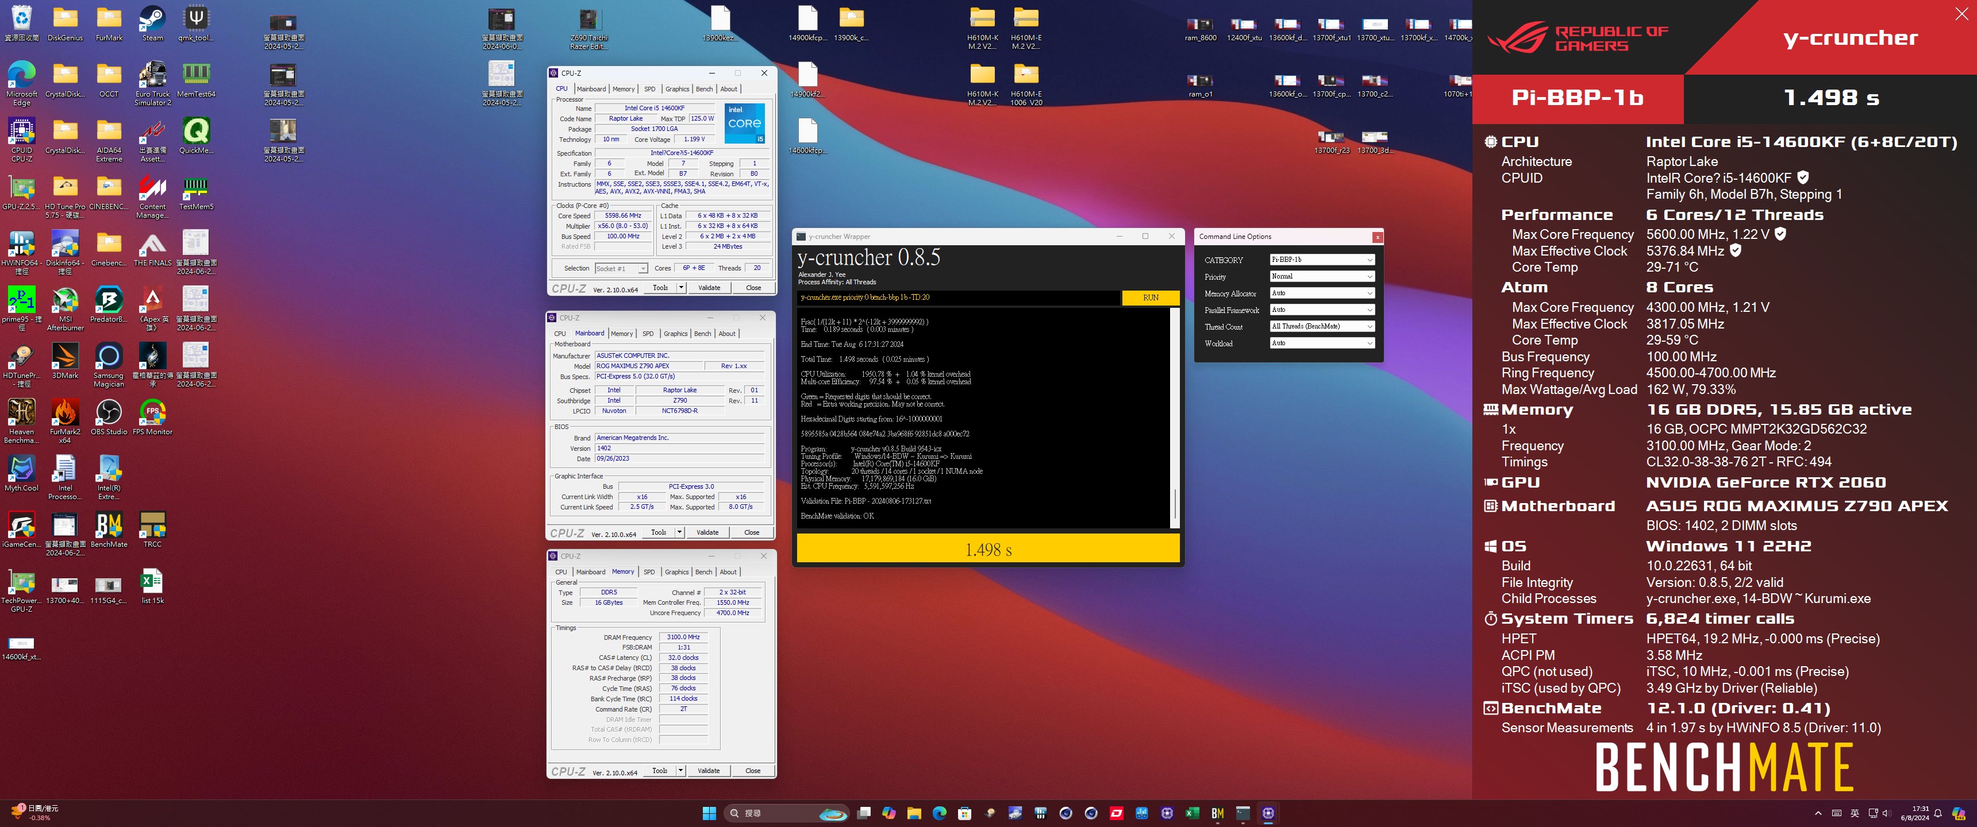The width and height of the screenshot is (1977, 827).
Task: Open the DiskGenius folder icon
Action: coord(66,23)
